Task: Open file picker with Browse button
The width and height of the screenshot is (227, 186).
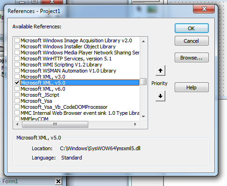Action: pyautogui.click(x=192, y=58)
